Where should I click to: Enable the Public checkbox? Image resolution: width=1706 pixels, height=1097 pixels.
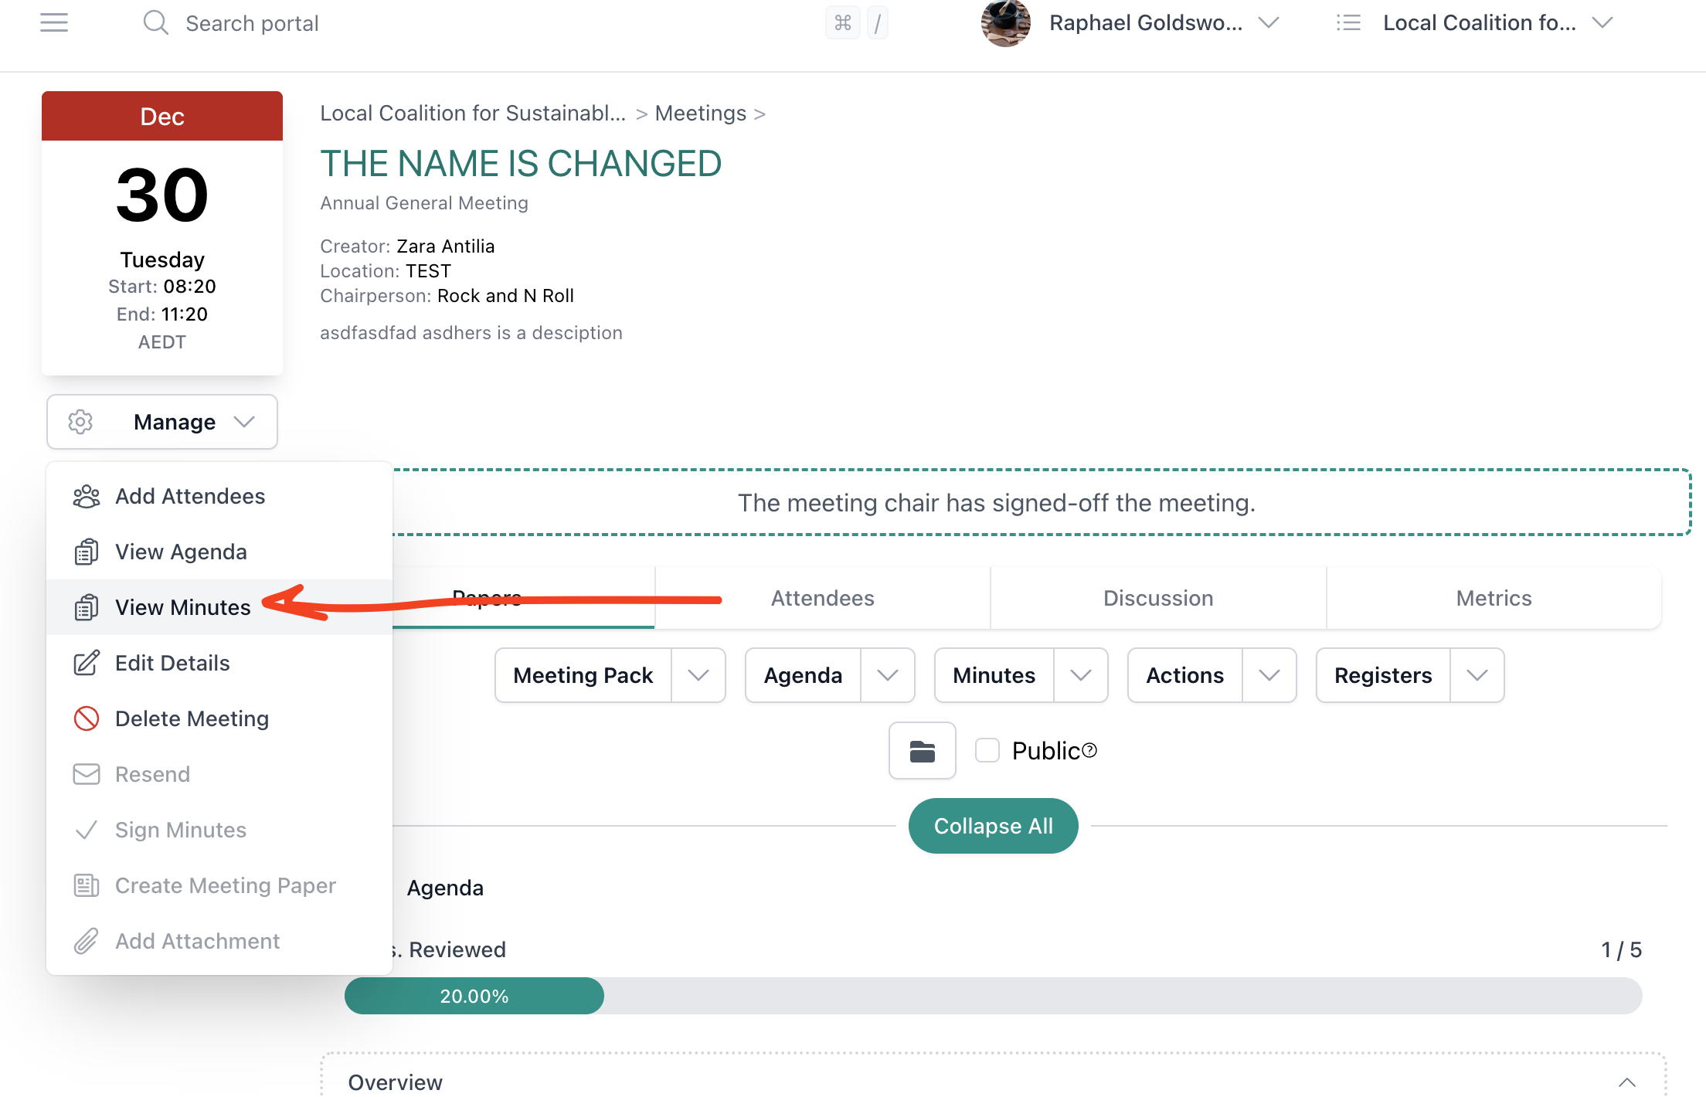(x=987, y=749)
